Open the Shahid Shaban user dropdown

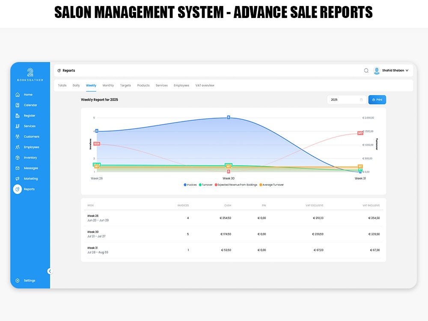395,71
